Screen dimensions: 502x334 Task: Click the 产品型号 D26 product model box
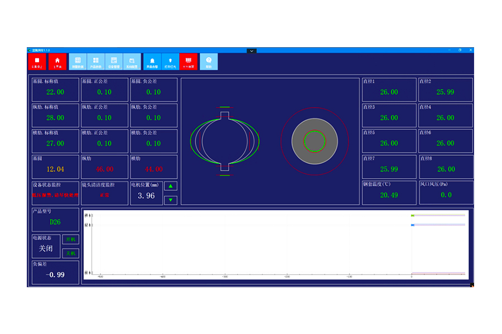(55, 222)
